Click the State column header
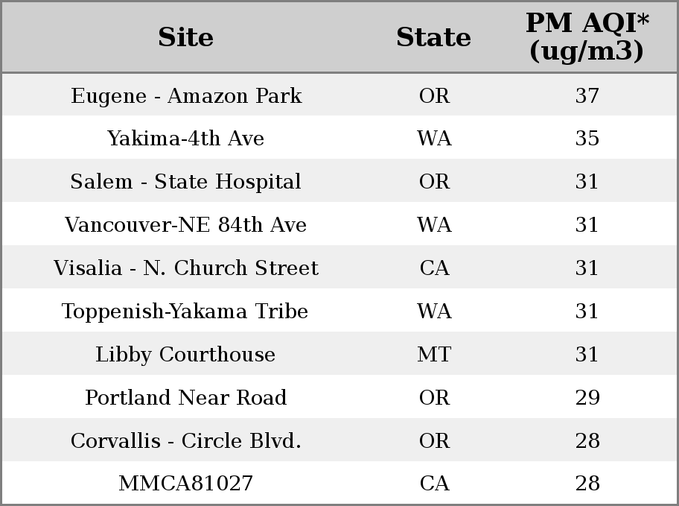Image resolution: width=679 pixels, height=506 pixels. tap(433, 37)
